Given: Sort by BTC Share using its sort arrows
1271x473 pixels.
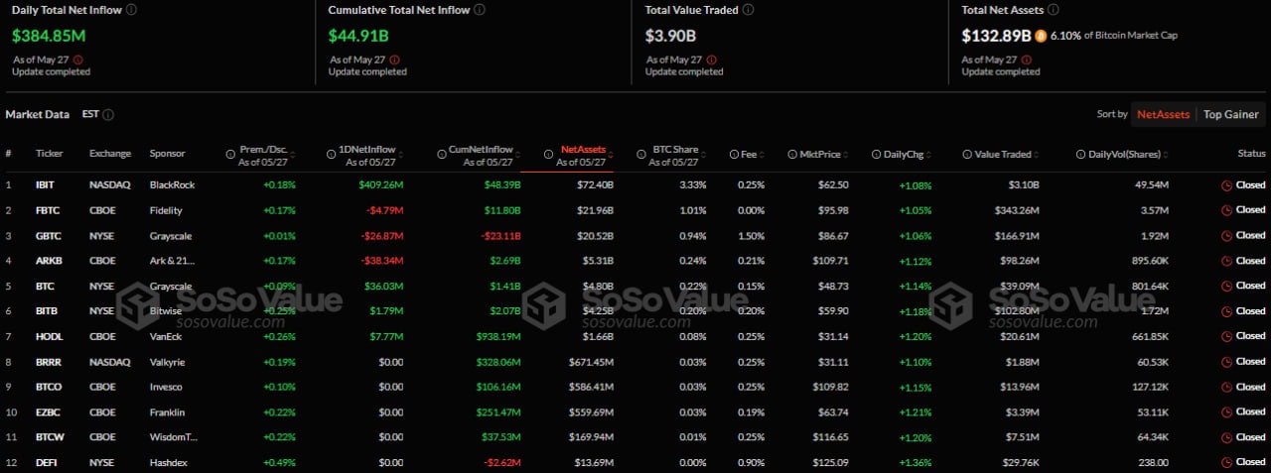Looking at the screenshot, I should coord(703,155).
